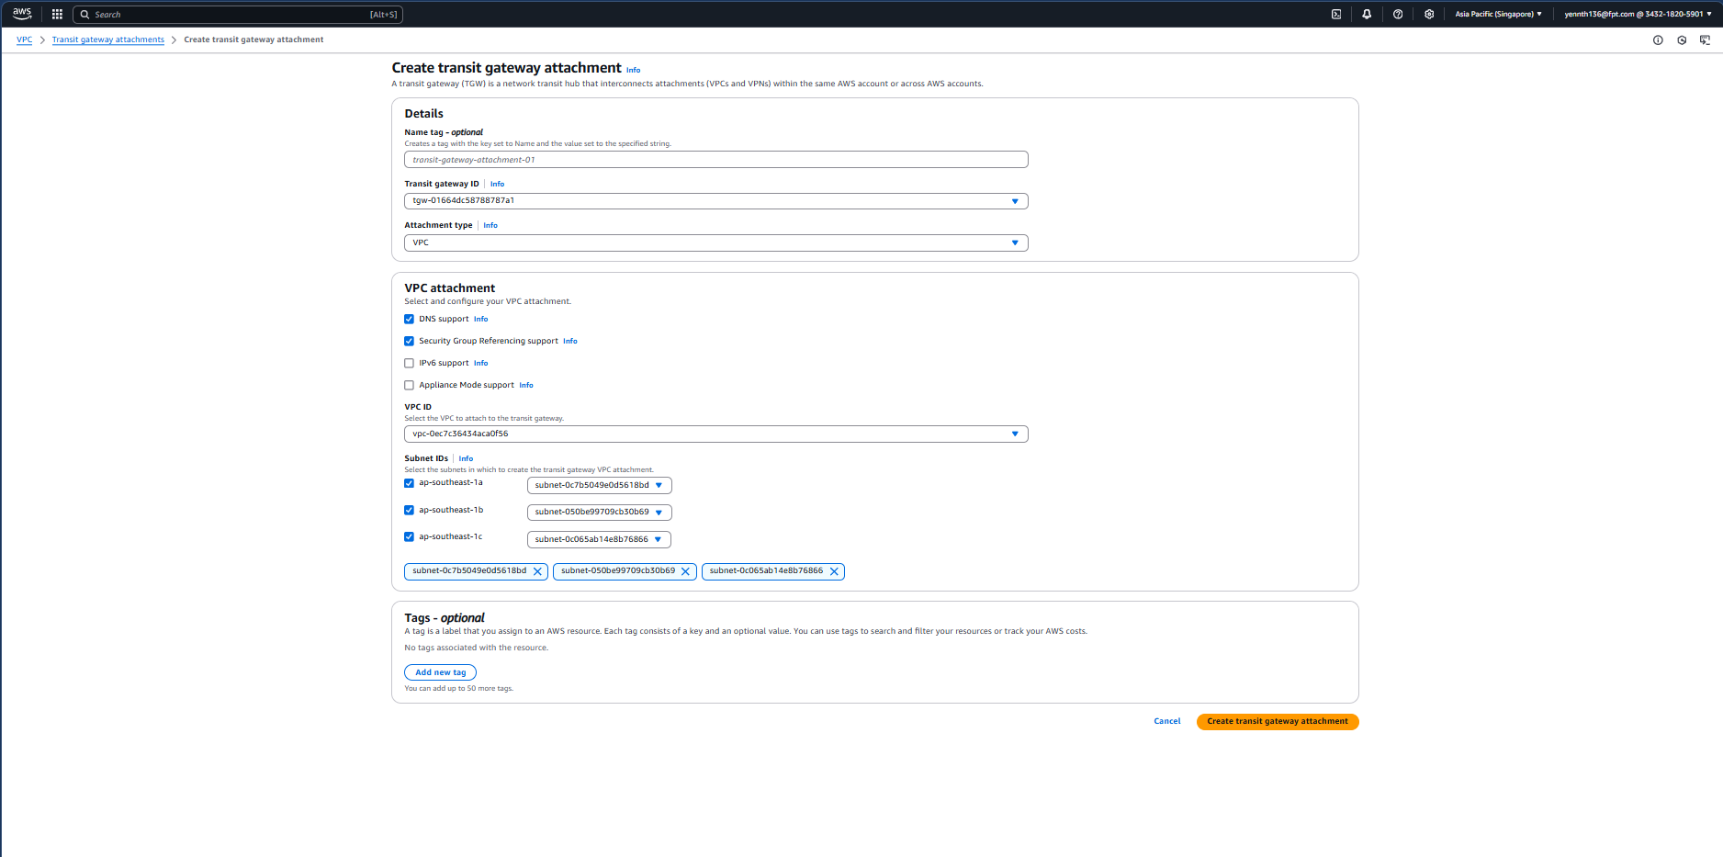The height and width of the screenshot is (857, 1723).
Task: Click the VPC breadcrumb link
Action: point(24,40)
